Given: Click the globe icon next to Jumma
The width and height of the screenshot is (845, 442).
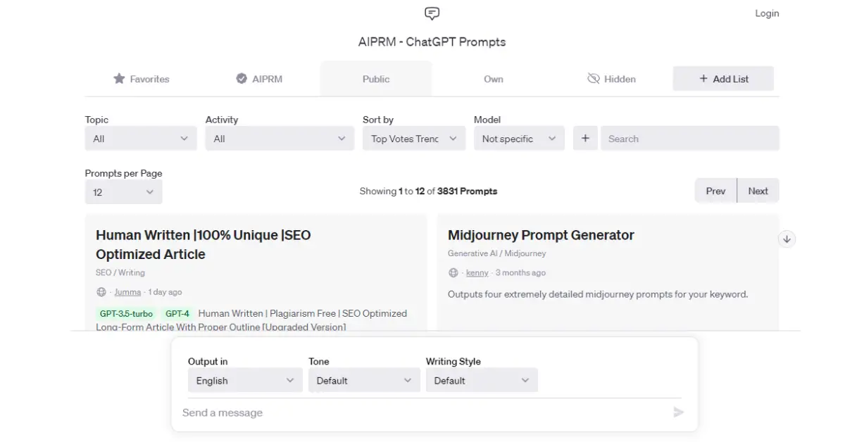Looking at the screenshot, I should 101,291.
